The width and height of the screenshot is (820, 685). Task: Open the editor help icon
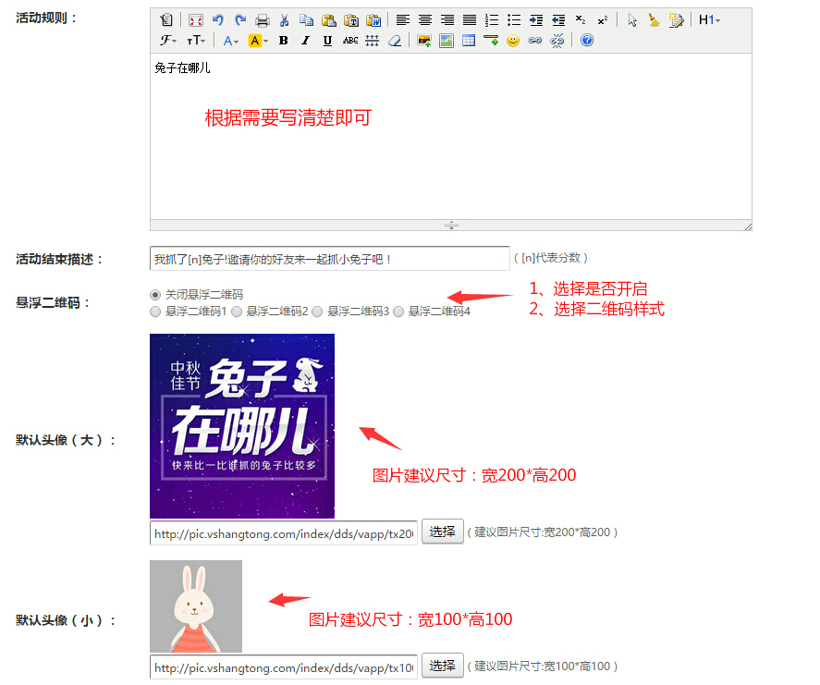586,41
